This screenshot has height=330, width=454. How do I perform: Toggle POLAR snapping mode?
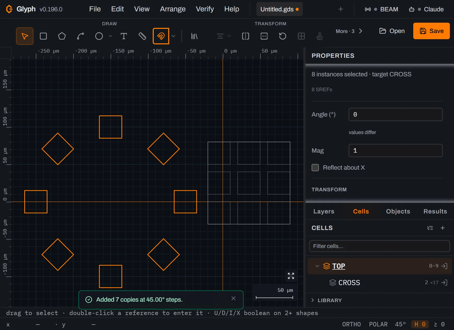[378, 324]
